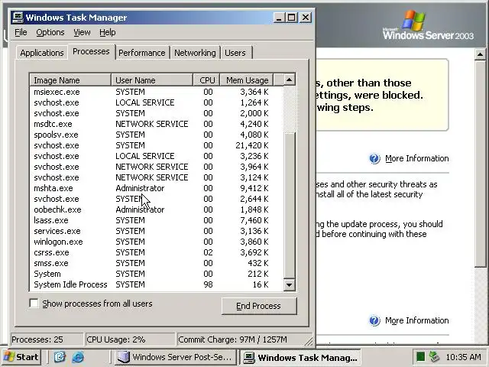Select svchost.exe using 21,420 K

pos(157,145)
